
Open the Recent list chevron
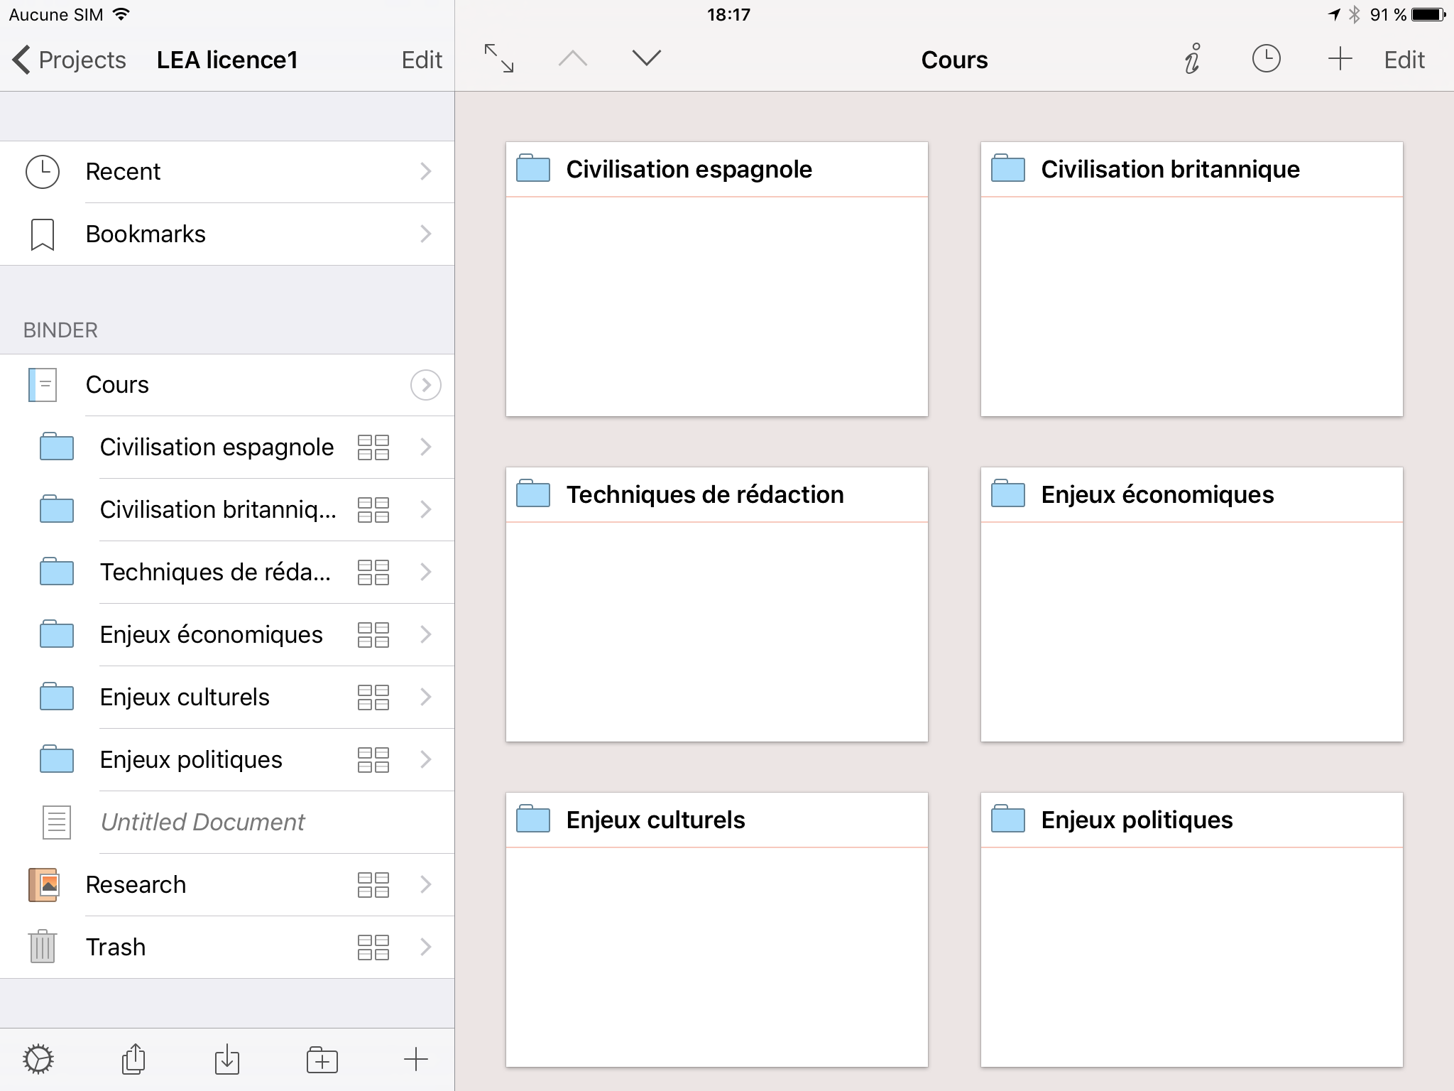[425, 172]
